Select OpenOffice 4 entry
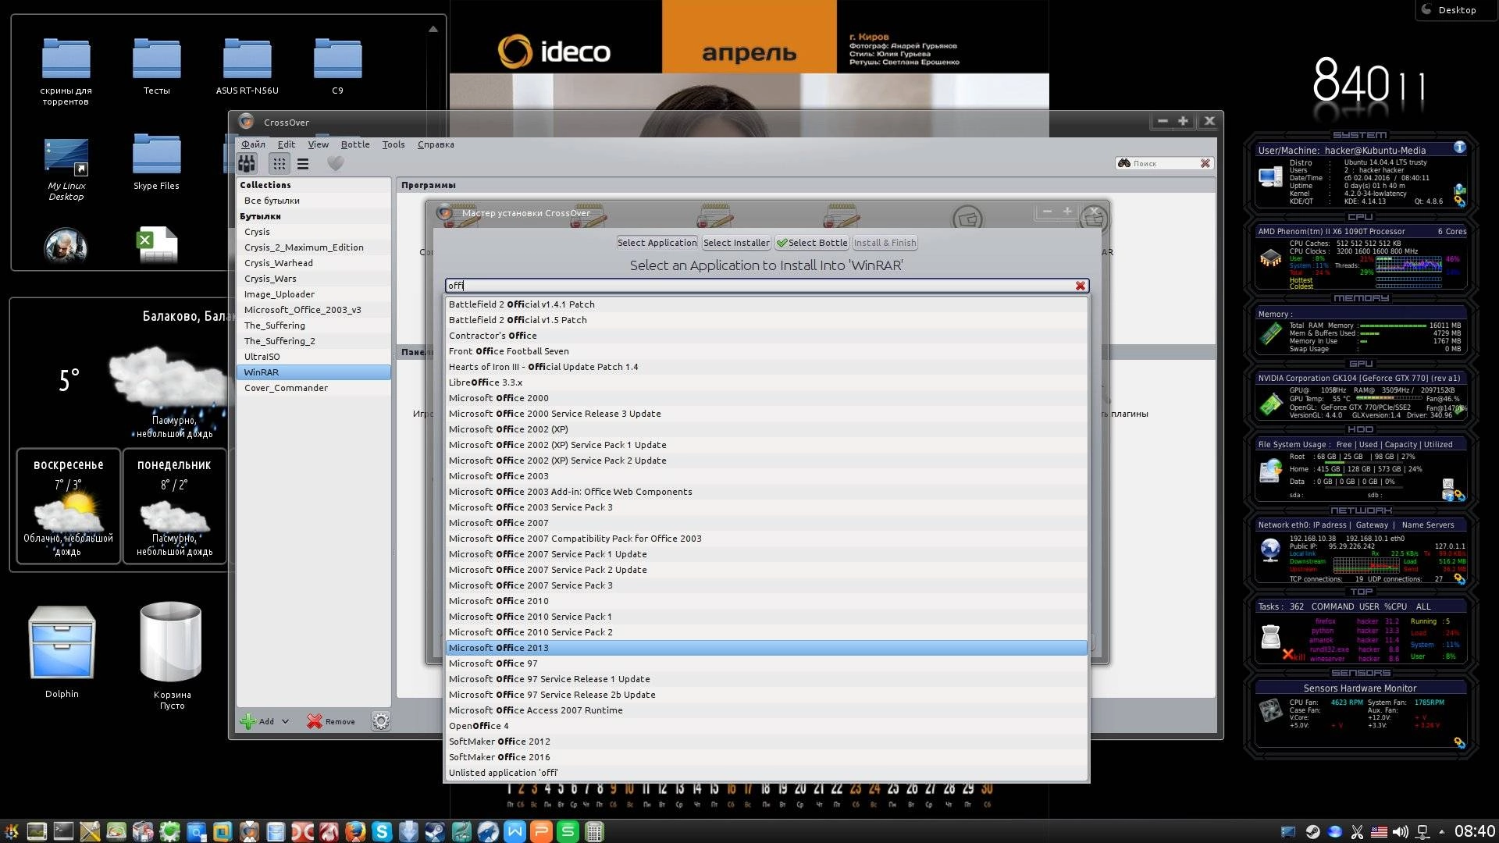1499x843 pixels. [x=767, y=726]
